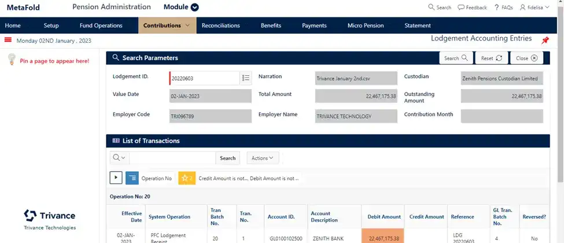Click the Contribution Month field
This screenshot has width=564, height=243.
(502, 116)
